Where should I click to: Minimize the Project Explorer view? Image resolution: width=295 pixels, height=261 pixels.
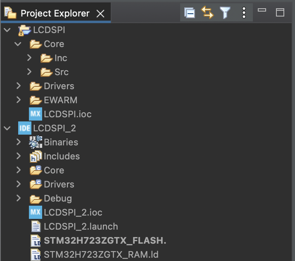262,11
